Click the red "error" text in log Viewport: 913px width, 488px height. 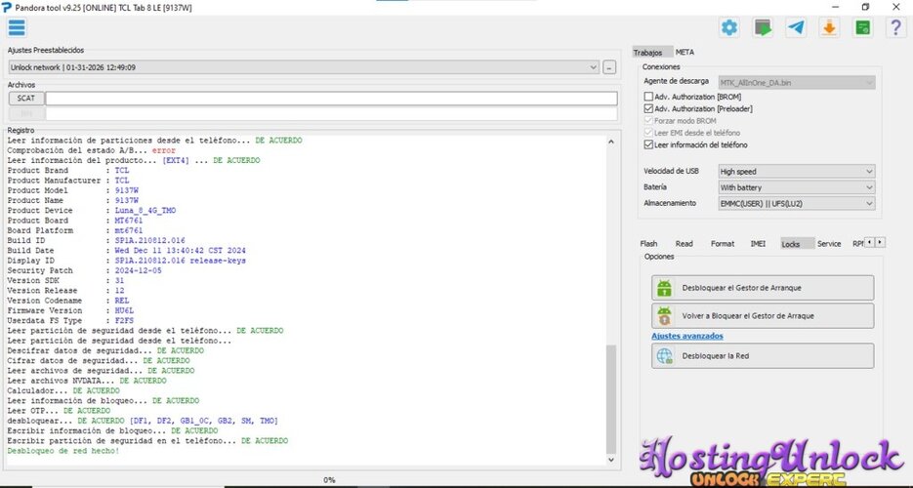pos(164,150)
